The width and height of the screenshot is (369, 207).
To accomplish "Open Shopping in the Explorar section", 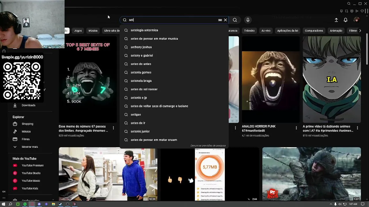I will click(x=27, y=124).
